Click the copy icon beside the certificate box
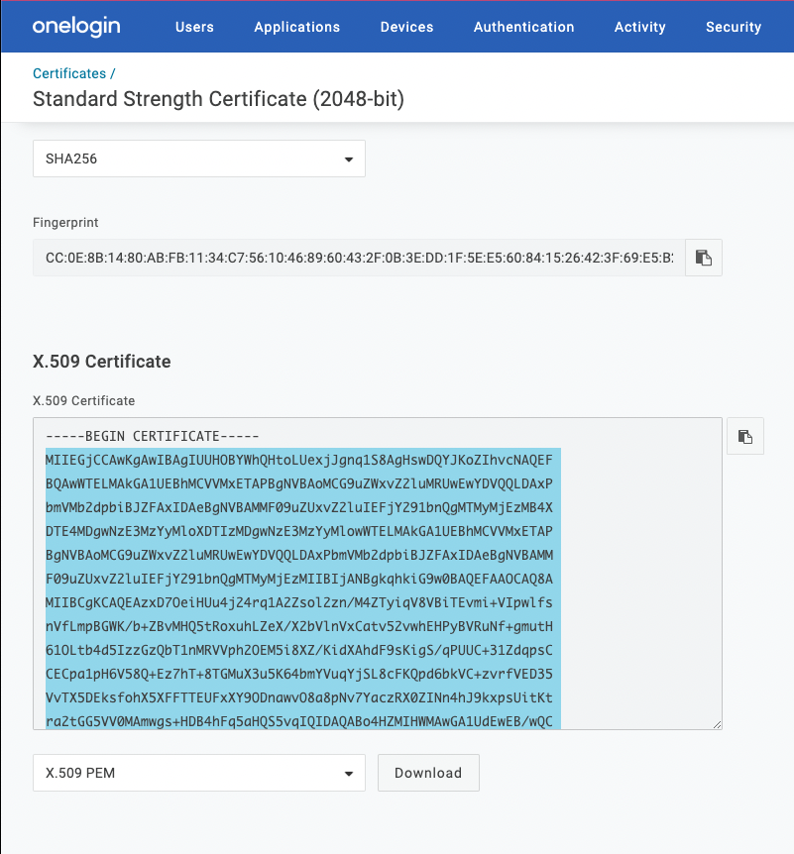 745,435
